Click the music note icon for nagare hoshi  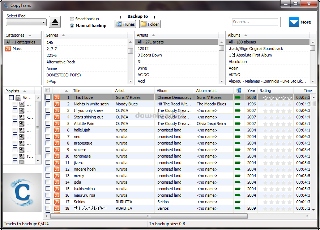(57, 169)
